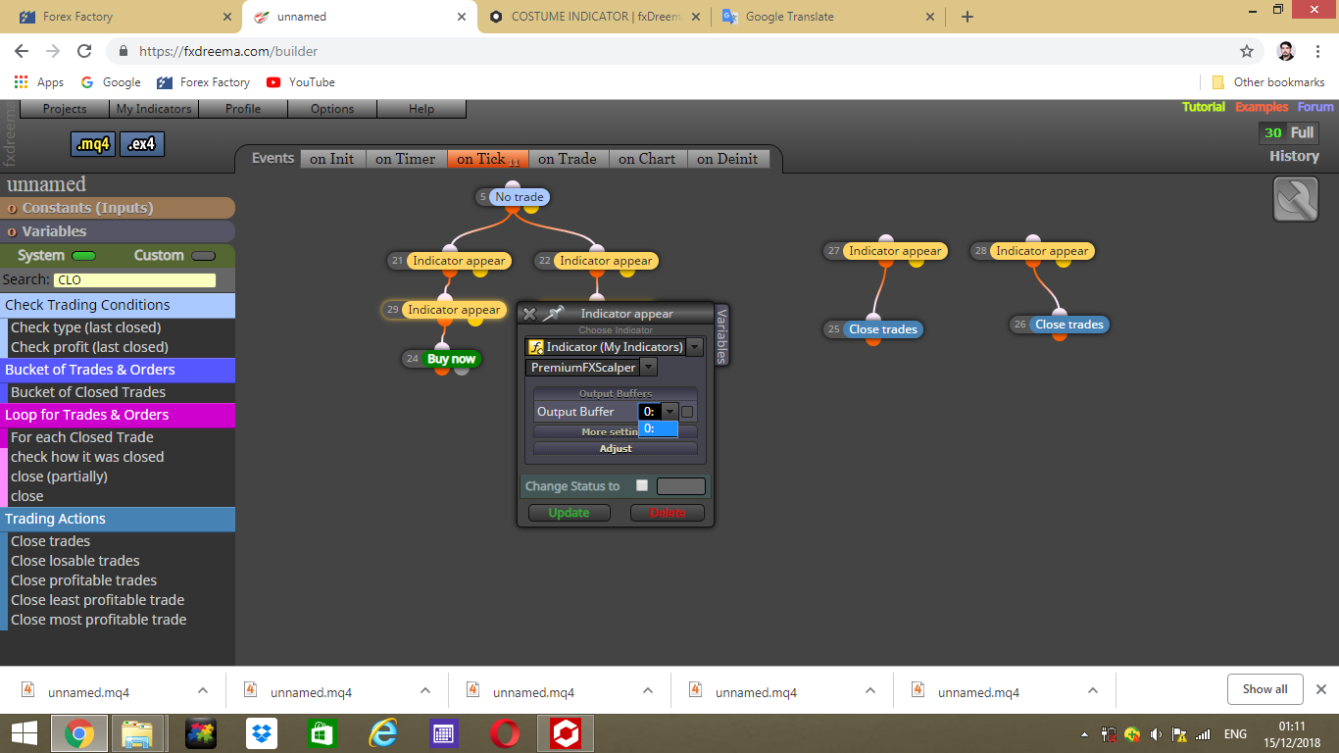Open the wrench tools button
Screen dimensions: 1339x753
(1295, 199)
